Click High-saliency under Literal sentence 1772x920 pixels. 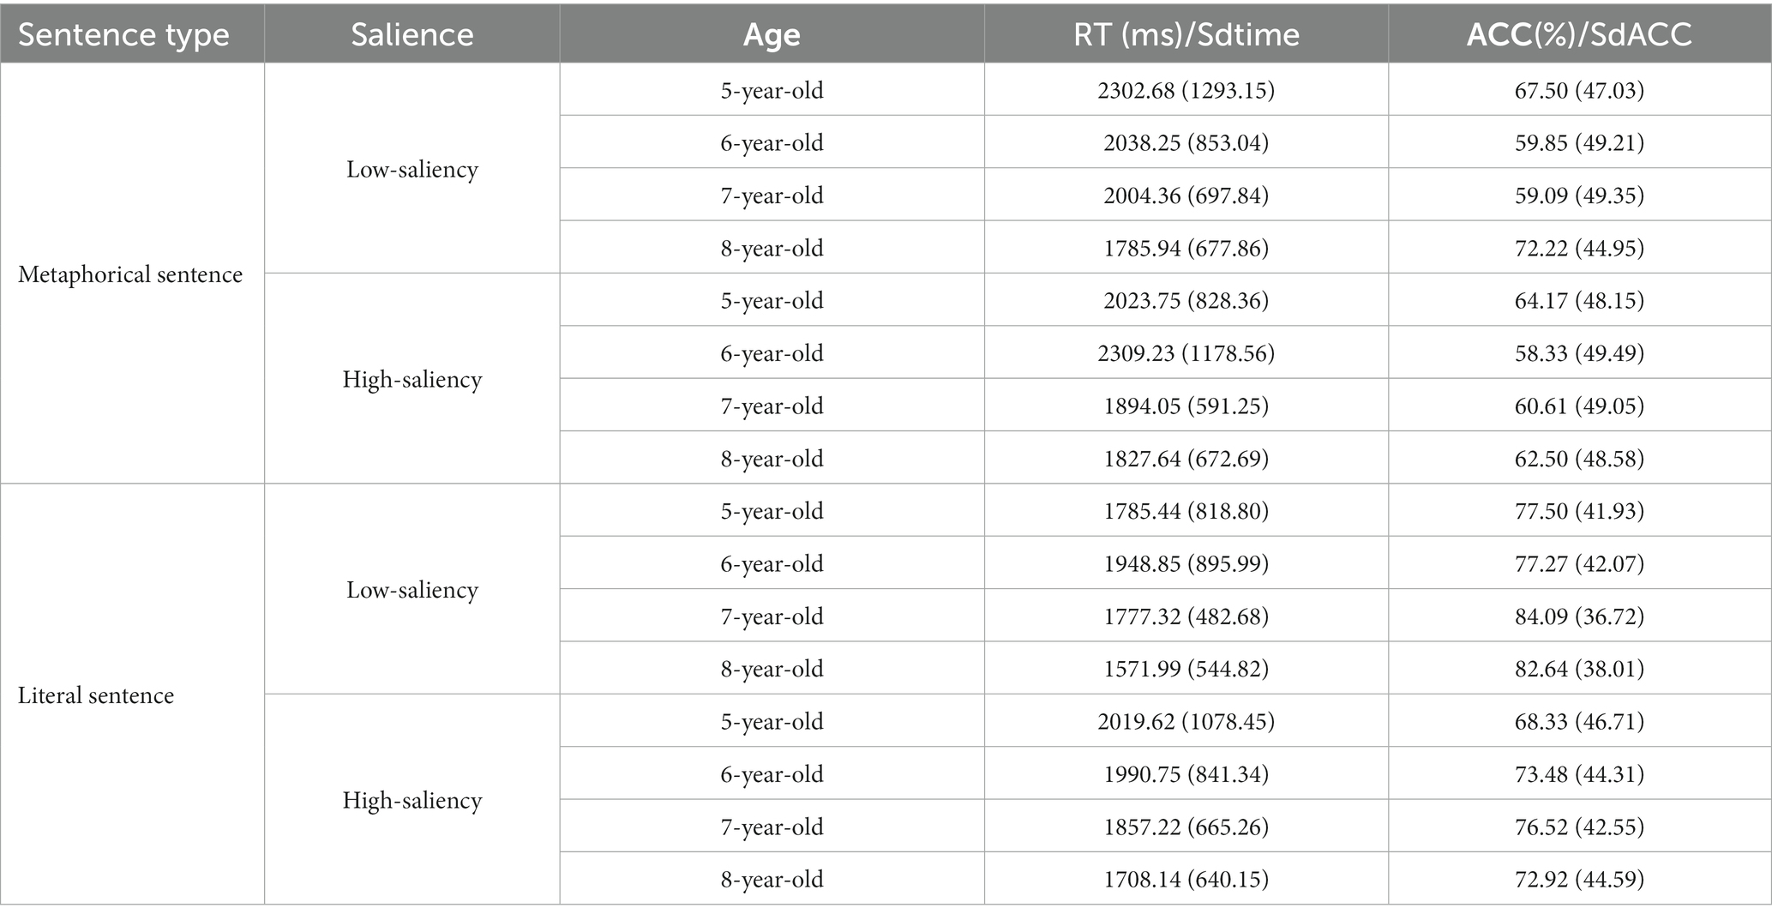click(411, 801)
